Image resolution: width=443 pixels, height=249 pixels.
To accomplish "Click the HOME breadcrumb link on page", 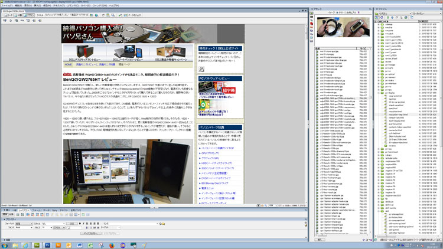I will click(x=68, y=65).
